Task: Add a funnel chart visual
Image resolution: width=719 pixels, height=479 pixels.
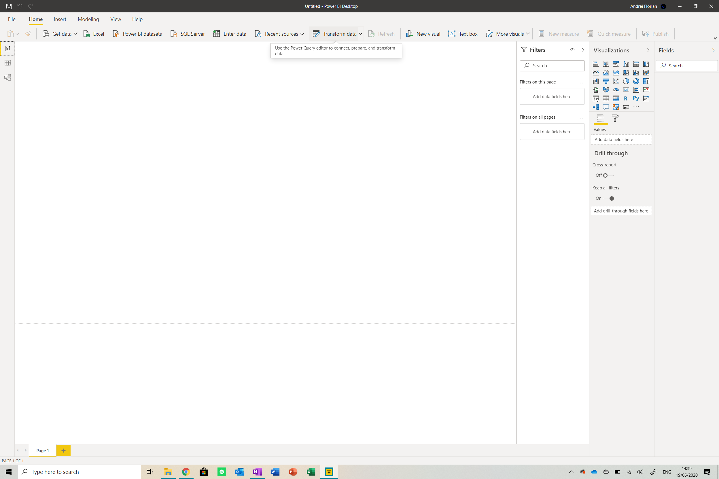Action: tap(606, 81)
